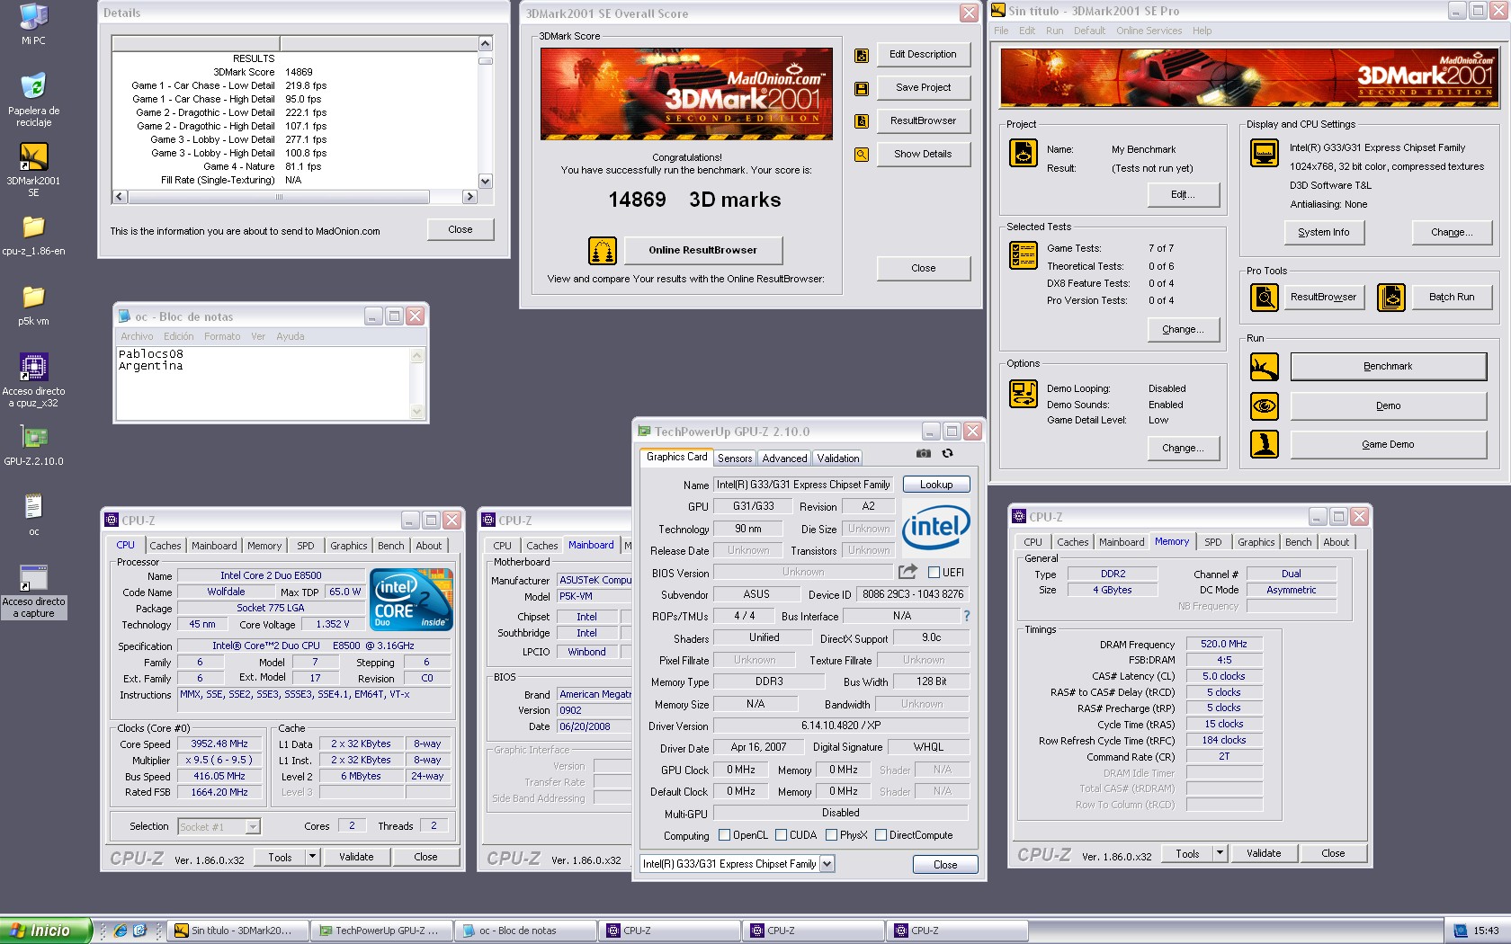
Task: Click the Inicio start button
Action: (x=46, y=931)
